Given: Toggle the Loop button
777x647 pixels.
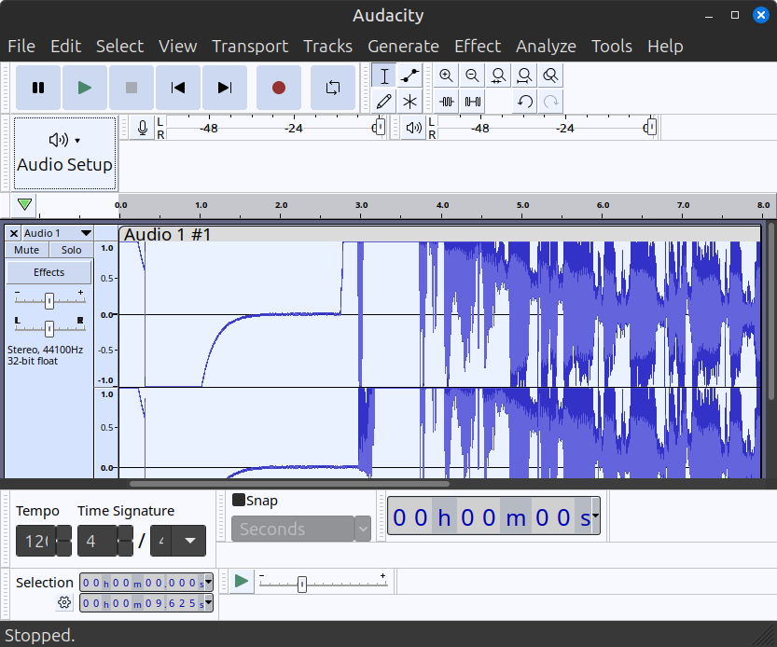Looking at the screenshot, I should (333, 88).
